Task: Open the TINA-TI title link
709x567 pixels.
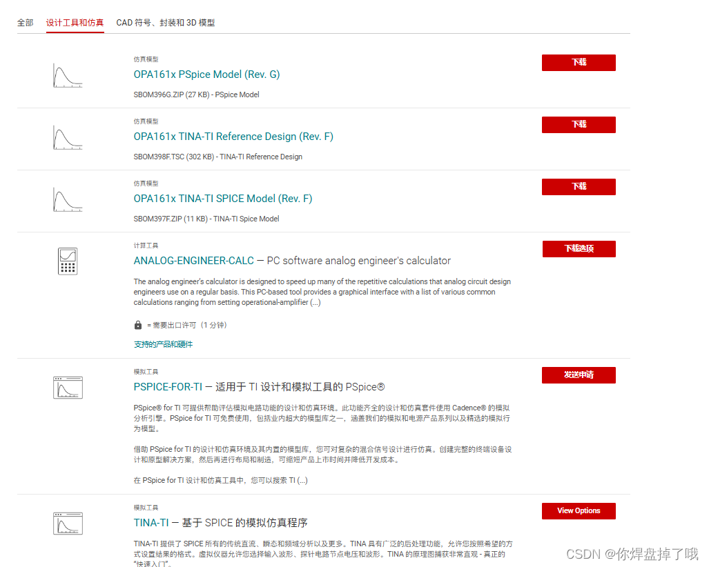Action: pos(151,523)
